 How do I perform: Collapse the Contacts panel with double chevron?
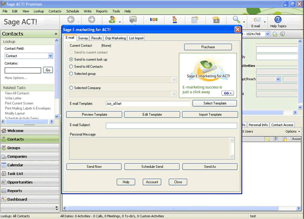coord(56,34)
